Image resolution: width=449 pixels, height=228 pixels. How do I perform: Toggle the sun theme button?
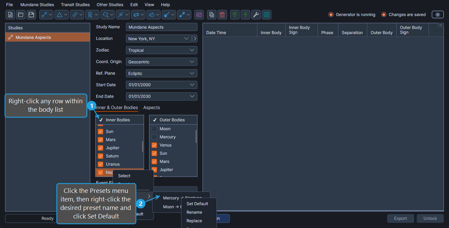(x=438, y=15)
